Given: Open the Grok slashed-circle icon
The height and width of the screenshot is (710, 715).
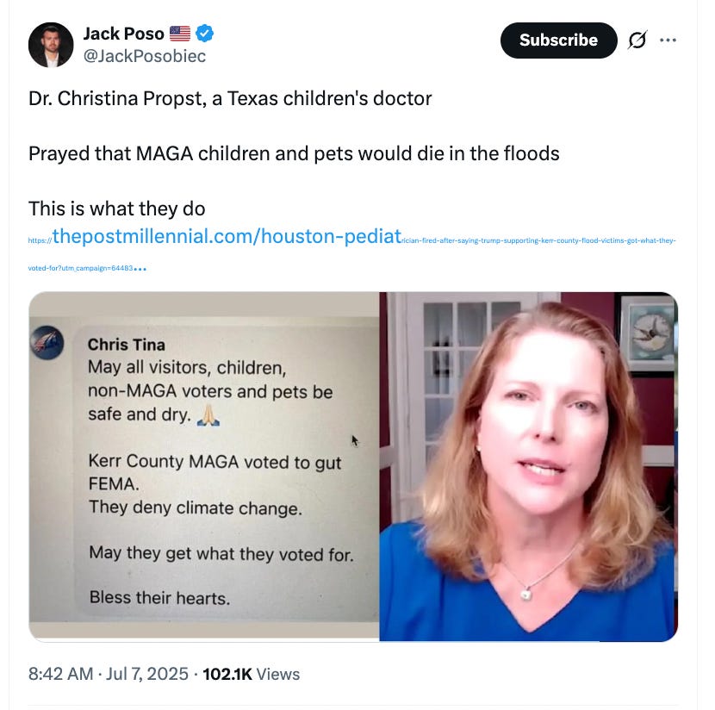Looking at the screenshot, I should (x=637, y=40).
